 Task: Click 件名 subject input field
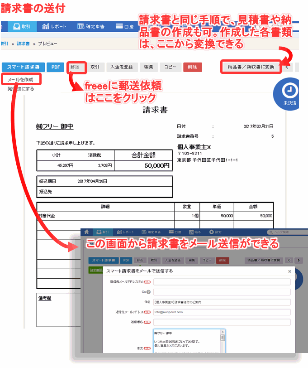(222, 302)
